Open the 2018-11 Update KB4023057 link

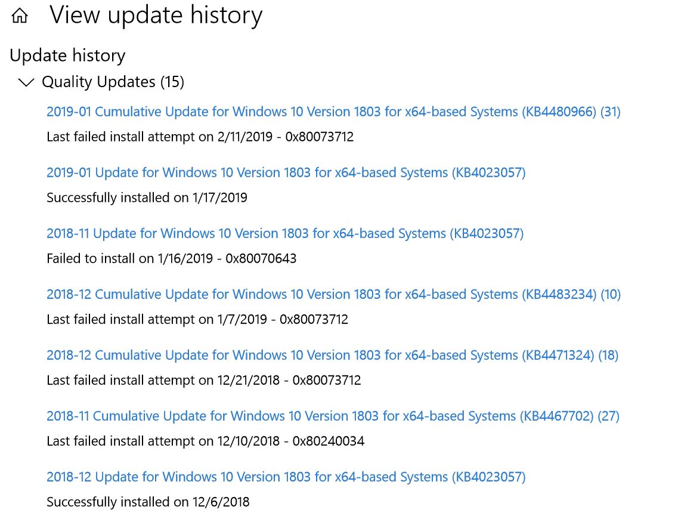point(284,233)
